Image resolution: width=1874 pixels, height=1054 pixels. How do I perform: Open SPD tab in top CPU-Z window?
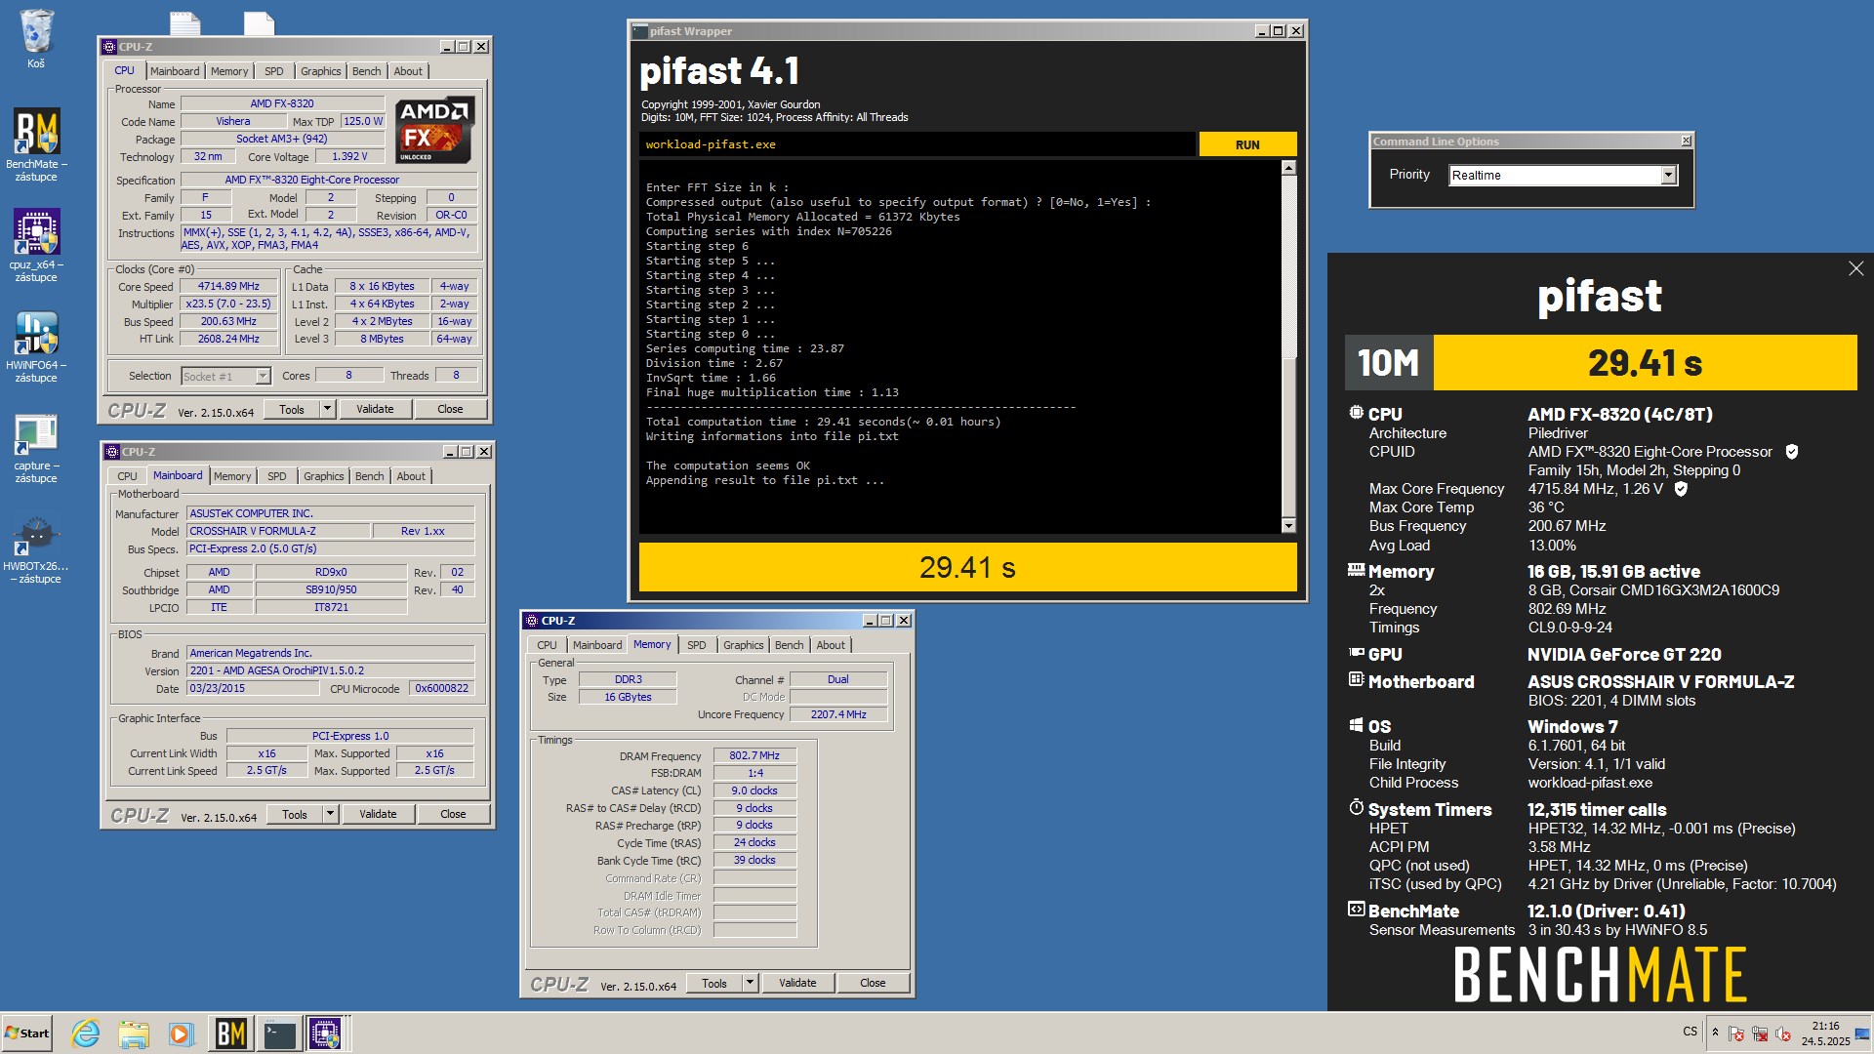274,71
